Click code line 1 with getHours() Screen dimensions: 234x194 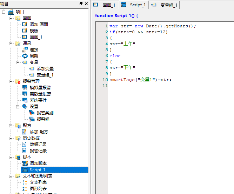point(153,26)
